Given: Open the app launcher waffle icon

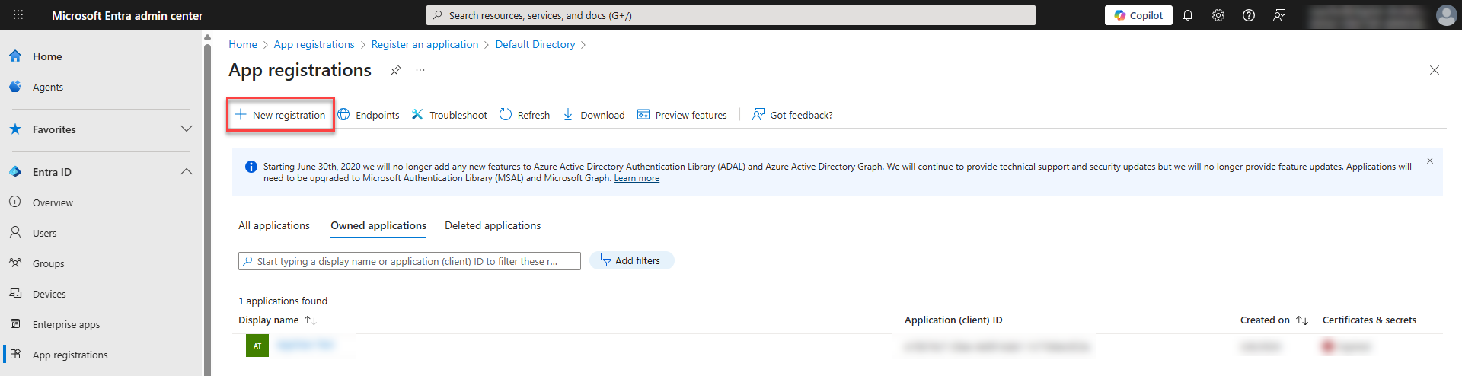Looking at the screenshot, I should click(18, 15).
